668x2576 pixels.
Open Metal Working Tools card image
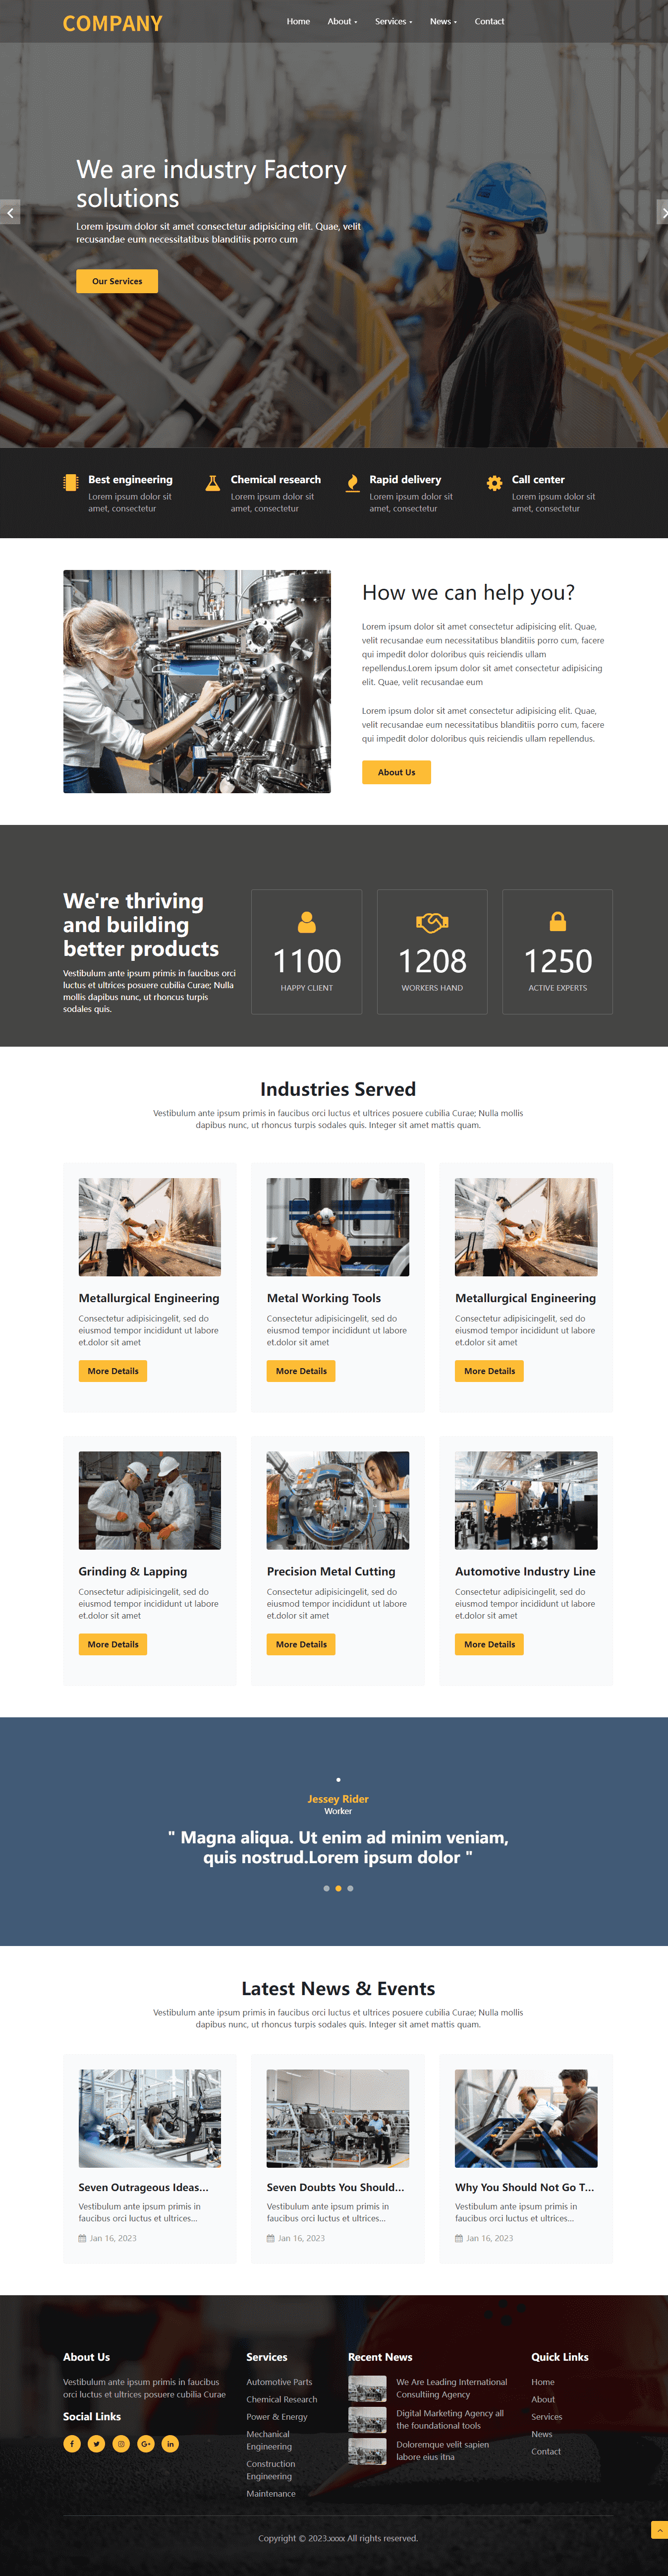click(x=337, y=1227)
